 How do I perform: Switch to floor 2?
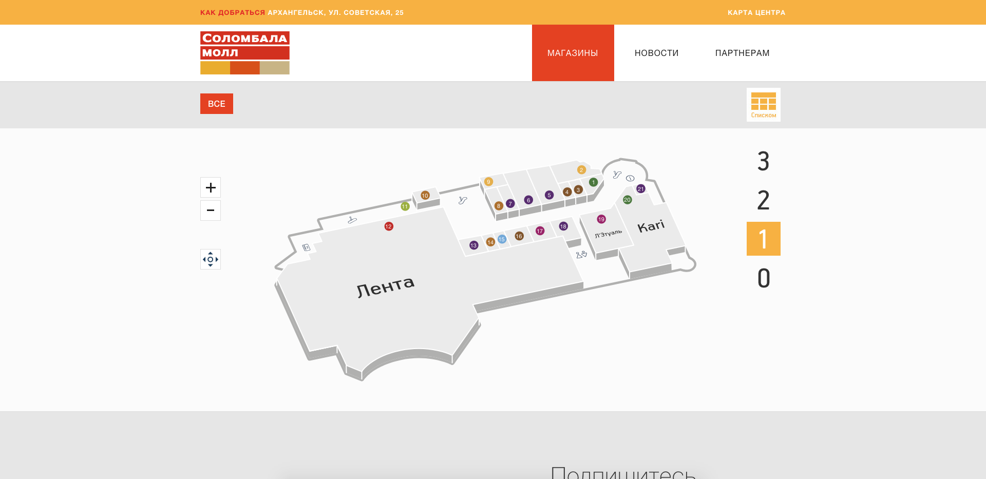pos(763,200)
